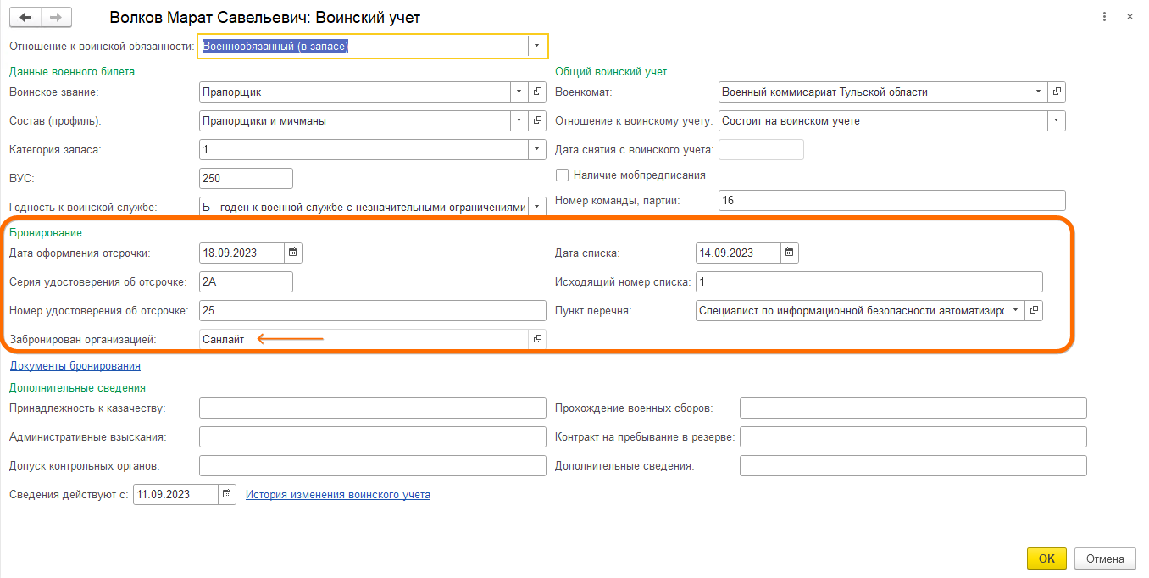Open the Документы бронирования link
Viewport: 1149px width, 578px height.
tap(75, 365)
